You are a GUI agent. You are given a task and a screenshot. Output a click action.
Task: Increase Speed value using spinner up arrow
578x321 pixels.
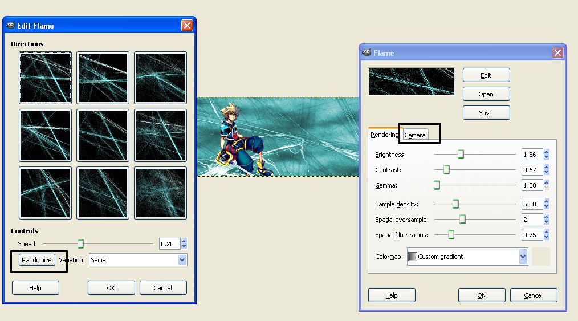click(x=184, y=241)
